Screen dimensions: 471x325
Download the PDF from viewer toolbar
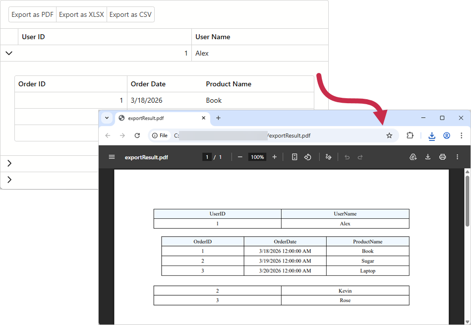click(428, 157)
